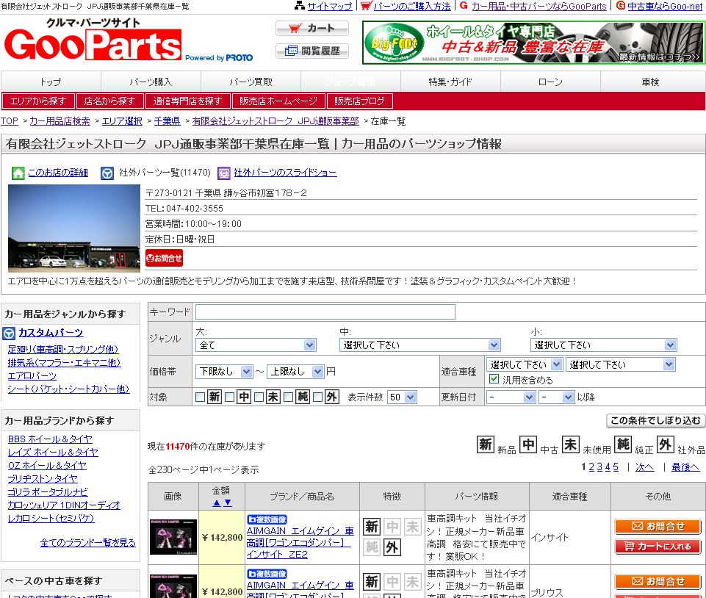
Task: Open the エアロパーツ category link
Action: coord(32,375)
